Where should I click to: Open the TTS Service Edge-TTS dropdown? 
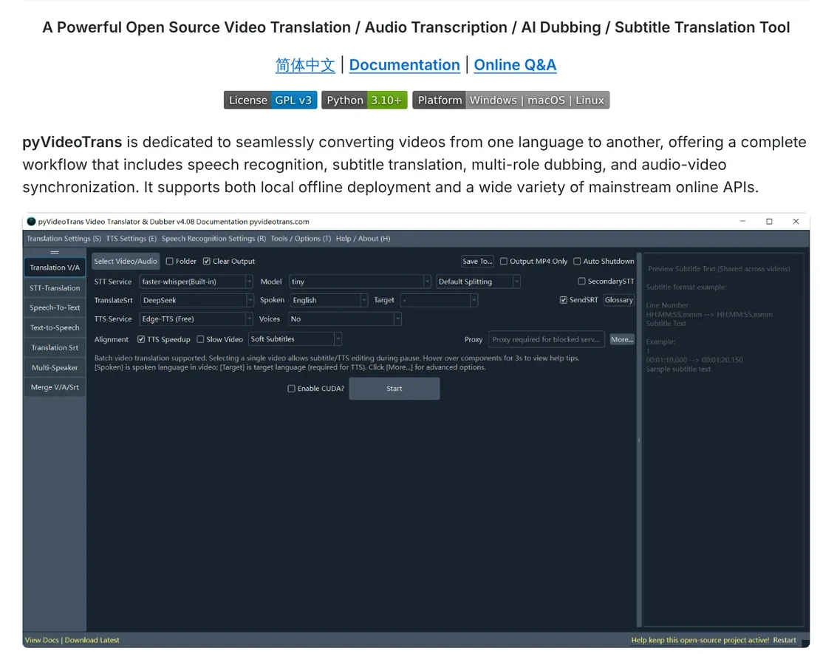[x=196, y=319]
